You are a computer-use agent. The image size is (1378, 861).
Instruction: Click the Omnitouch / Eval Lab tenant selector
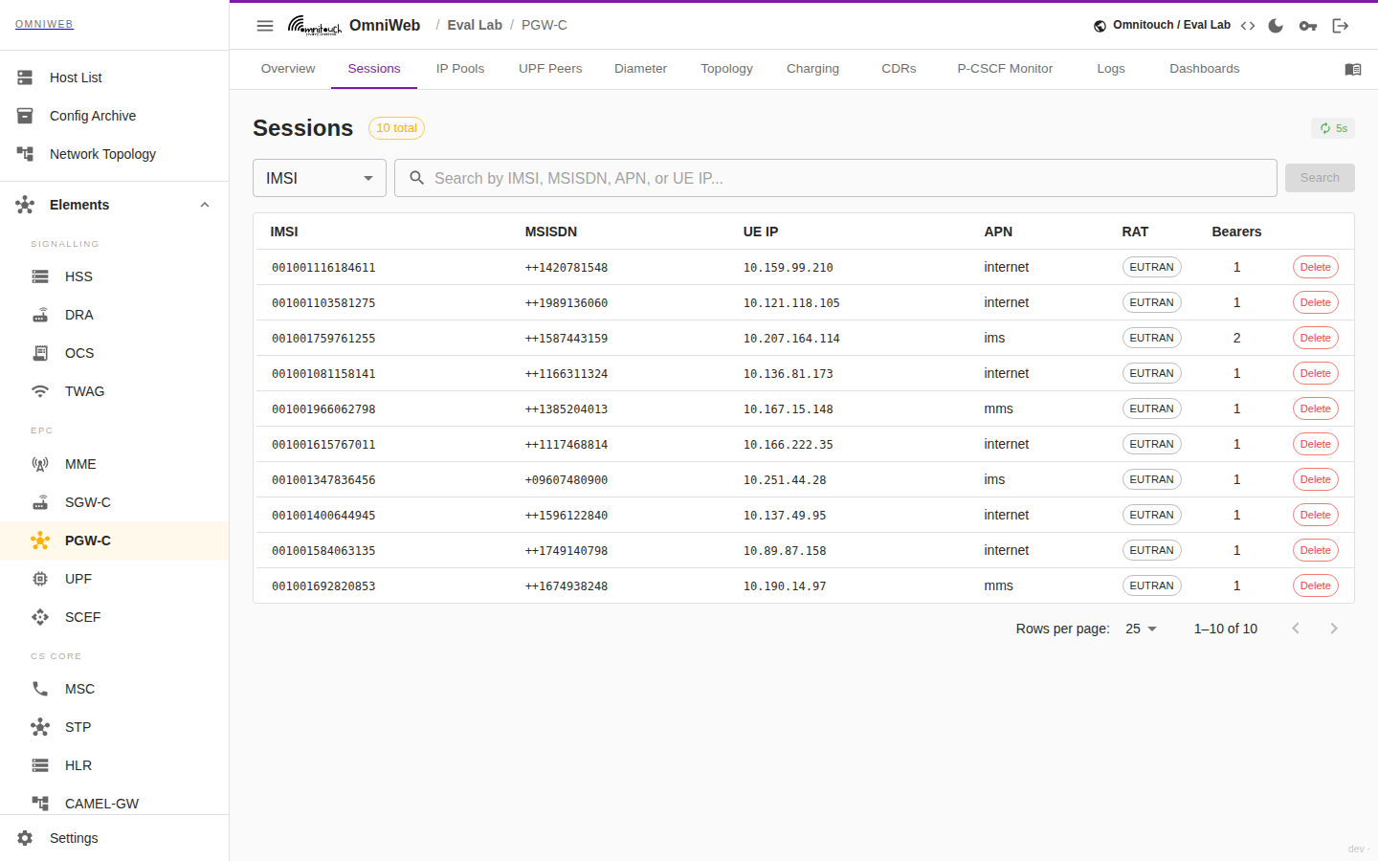click(1162, 26)
